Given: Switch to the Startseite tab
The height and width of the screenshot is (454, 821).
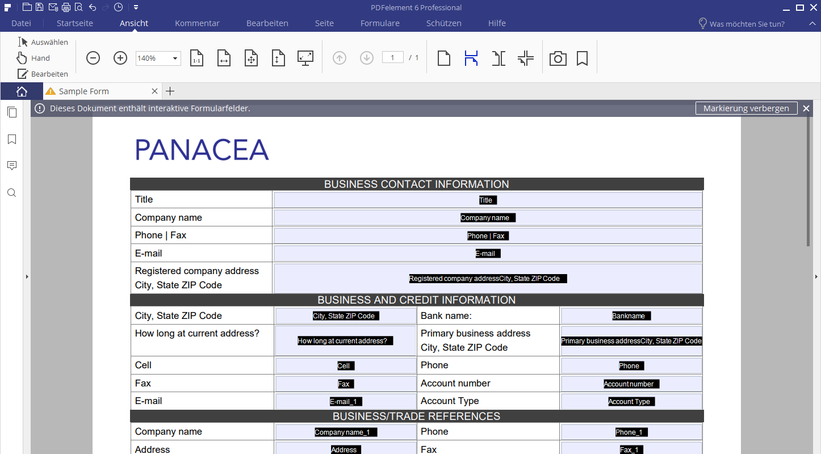Looking at the screenshot, I should tap(75, 23).
